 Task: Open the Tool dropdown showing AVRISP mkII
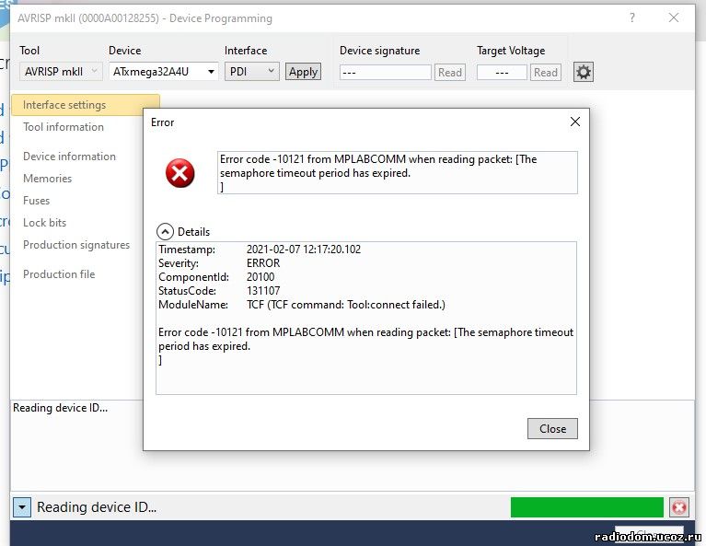(x=61, y=72)
